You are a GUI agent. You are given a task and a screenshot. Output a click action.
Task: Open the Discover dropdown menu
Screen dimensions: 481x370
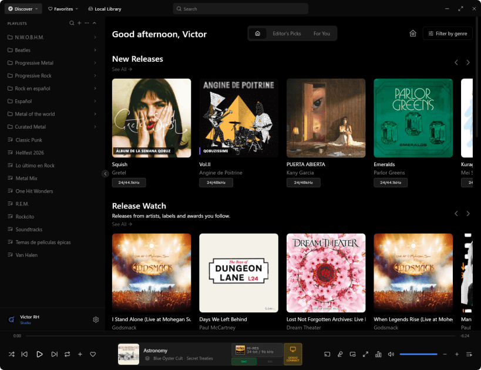[x=23, y=9]
